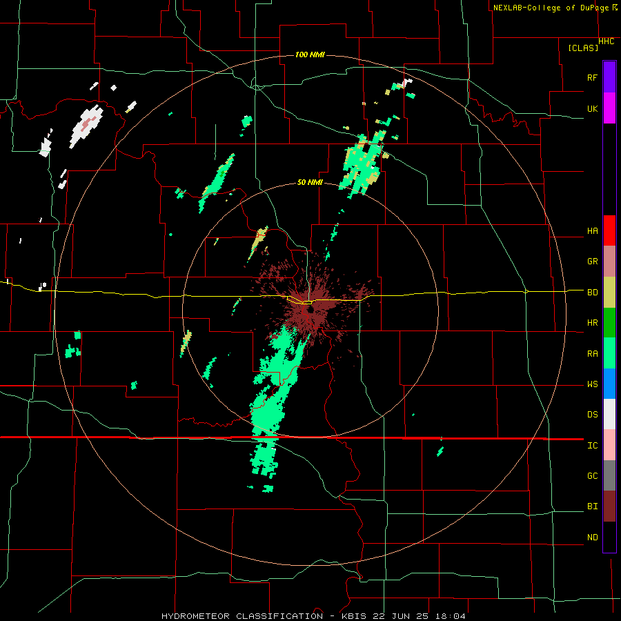This screenshot has height=621, width=621.
Task: Select the GR graupel legend swatch
Action: (609, 262)
